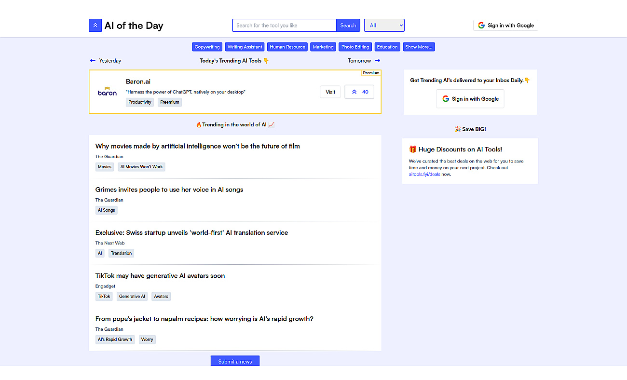This screenshot has height=380, width=627.
Task: Open the All category dropdown
Action: [384, 26]
